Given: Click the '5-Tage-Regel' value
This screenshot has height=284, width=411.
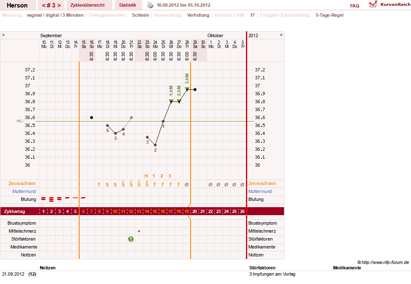Looking at the screenshot, I should pos(329,15).
